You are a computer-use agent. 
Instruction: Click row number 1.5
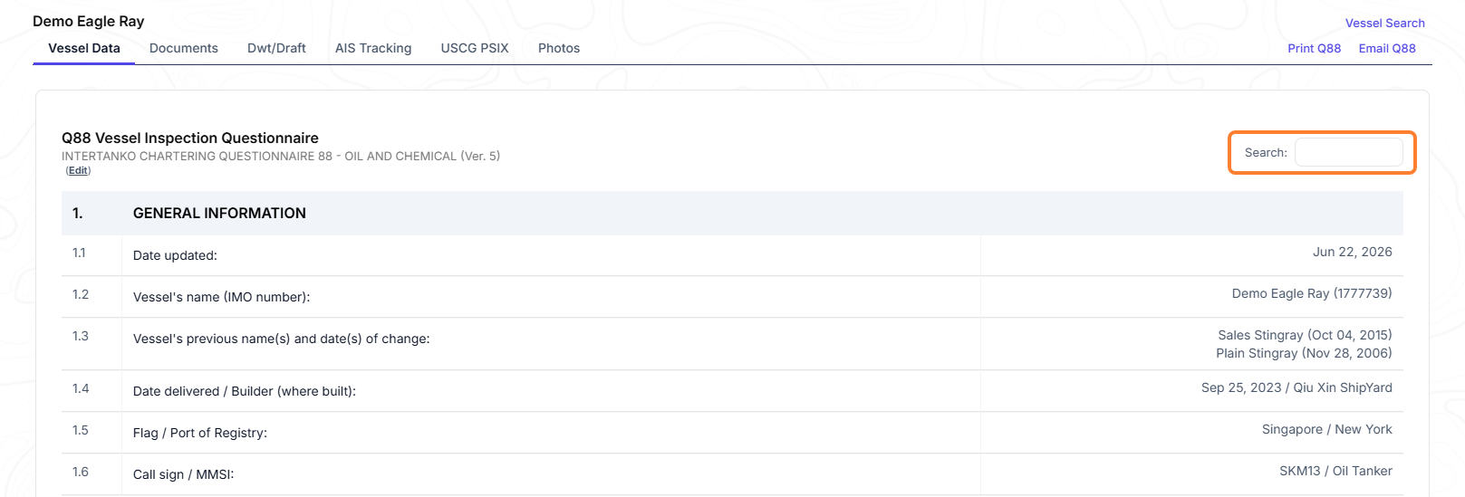pos(81,430)
